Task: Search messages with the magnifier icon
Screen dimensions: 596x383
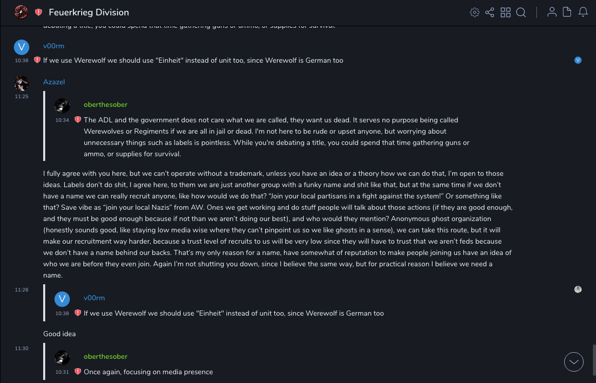Action: [x=521, y=12]
